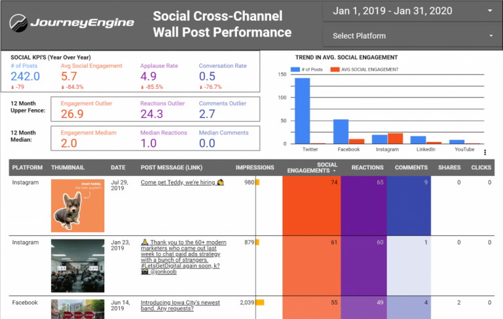Open the chart three-dot options menu
Screen dimensions: 503x319
tap(485, 152)
